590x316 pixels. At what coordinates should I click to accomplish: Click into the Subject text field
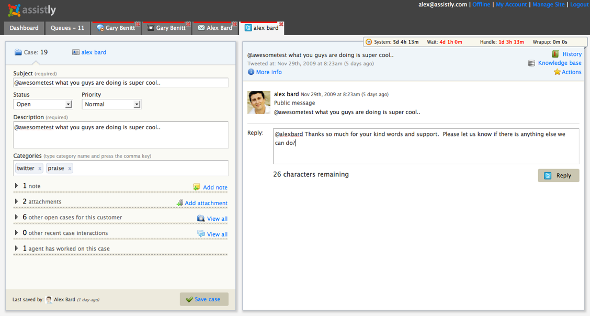click(x=121, y=83)
